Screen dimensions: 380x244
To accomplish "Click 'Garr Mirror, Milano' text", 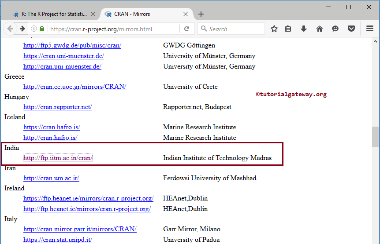I will (192, 229).
